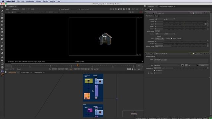Image resolution: width=212 pixels, height=119 pixels.
Task: Open the filter cubic dropdown
Action: tap(159, 39)
